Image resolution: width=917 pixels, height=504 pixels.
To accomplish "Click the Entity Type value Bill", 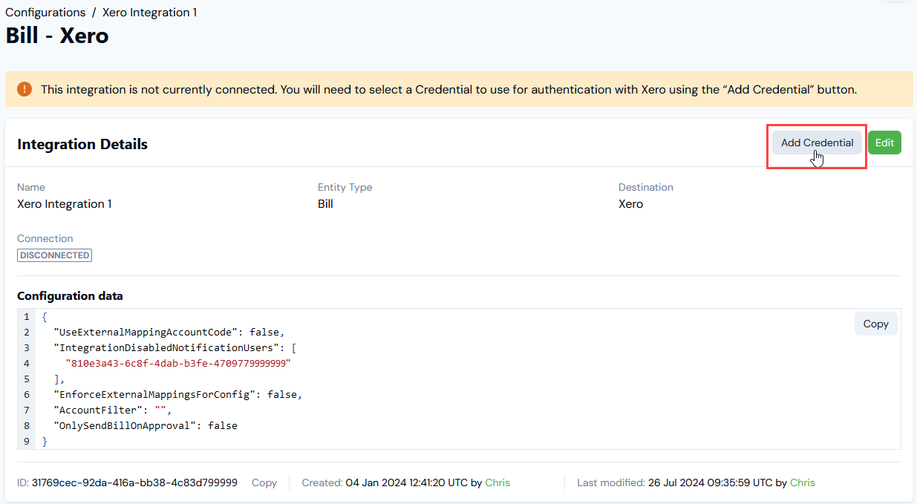I will 324,203.
